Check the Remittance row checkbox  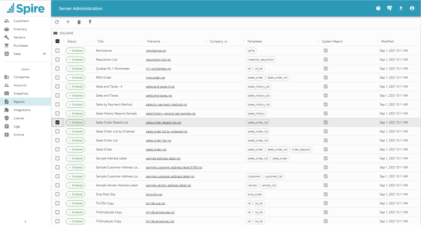pyautogui.click(x=57, y=50)
